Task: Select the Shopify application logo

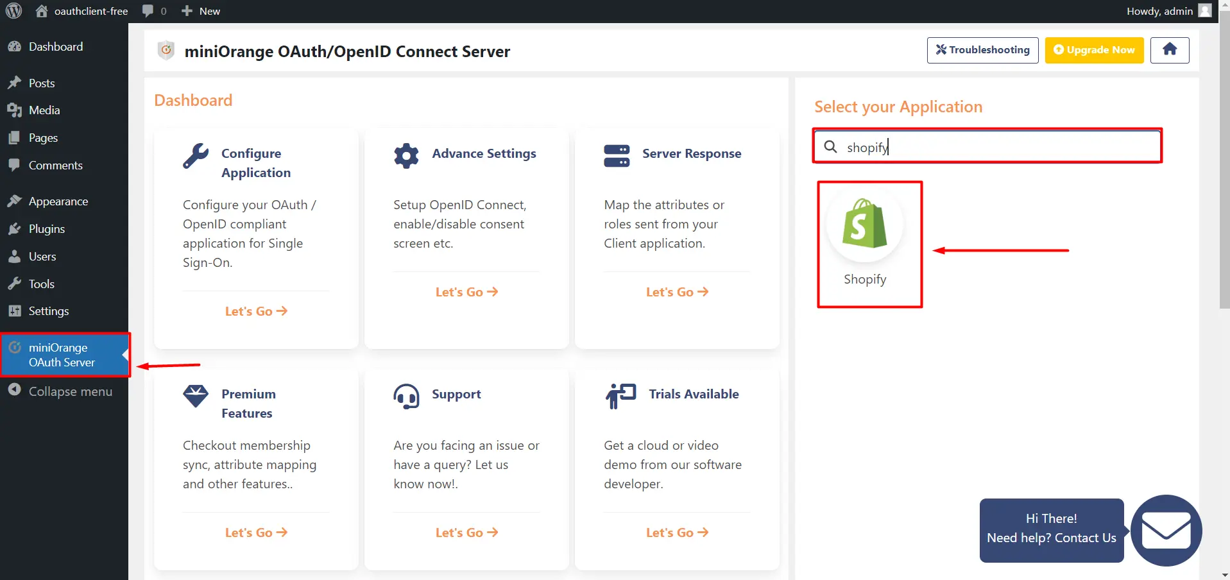Action: (866, 224)
